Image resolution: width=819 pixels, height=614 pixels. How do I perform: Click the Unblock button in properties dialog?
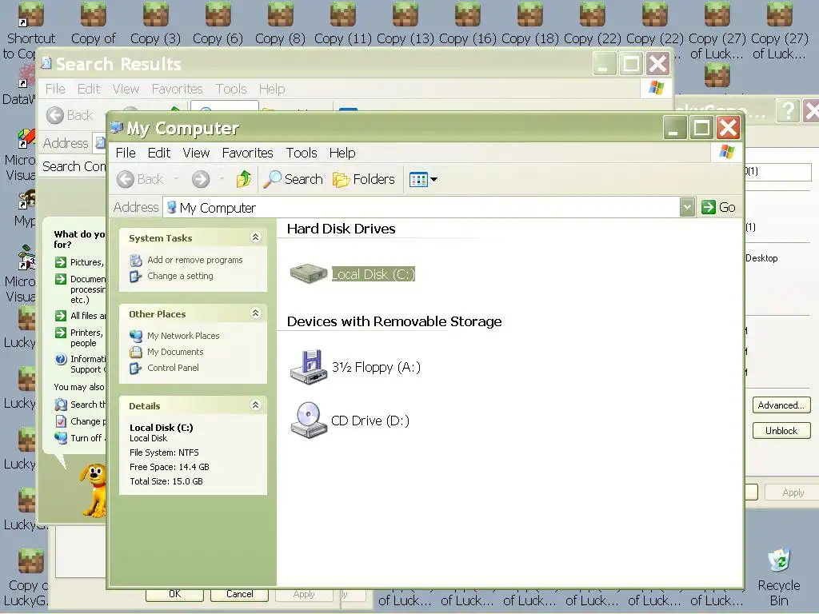[x=781, y=431]
